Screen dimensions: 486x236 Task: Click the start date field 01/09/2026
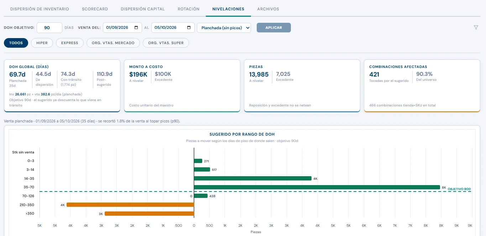tap(122, 28)
